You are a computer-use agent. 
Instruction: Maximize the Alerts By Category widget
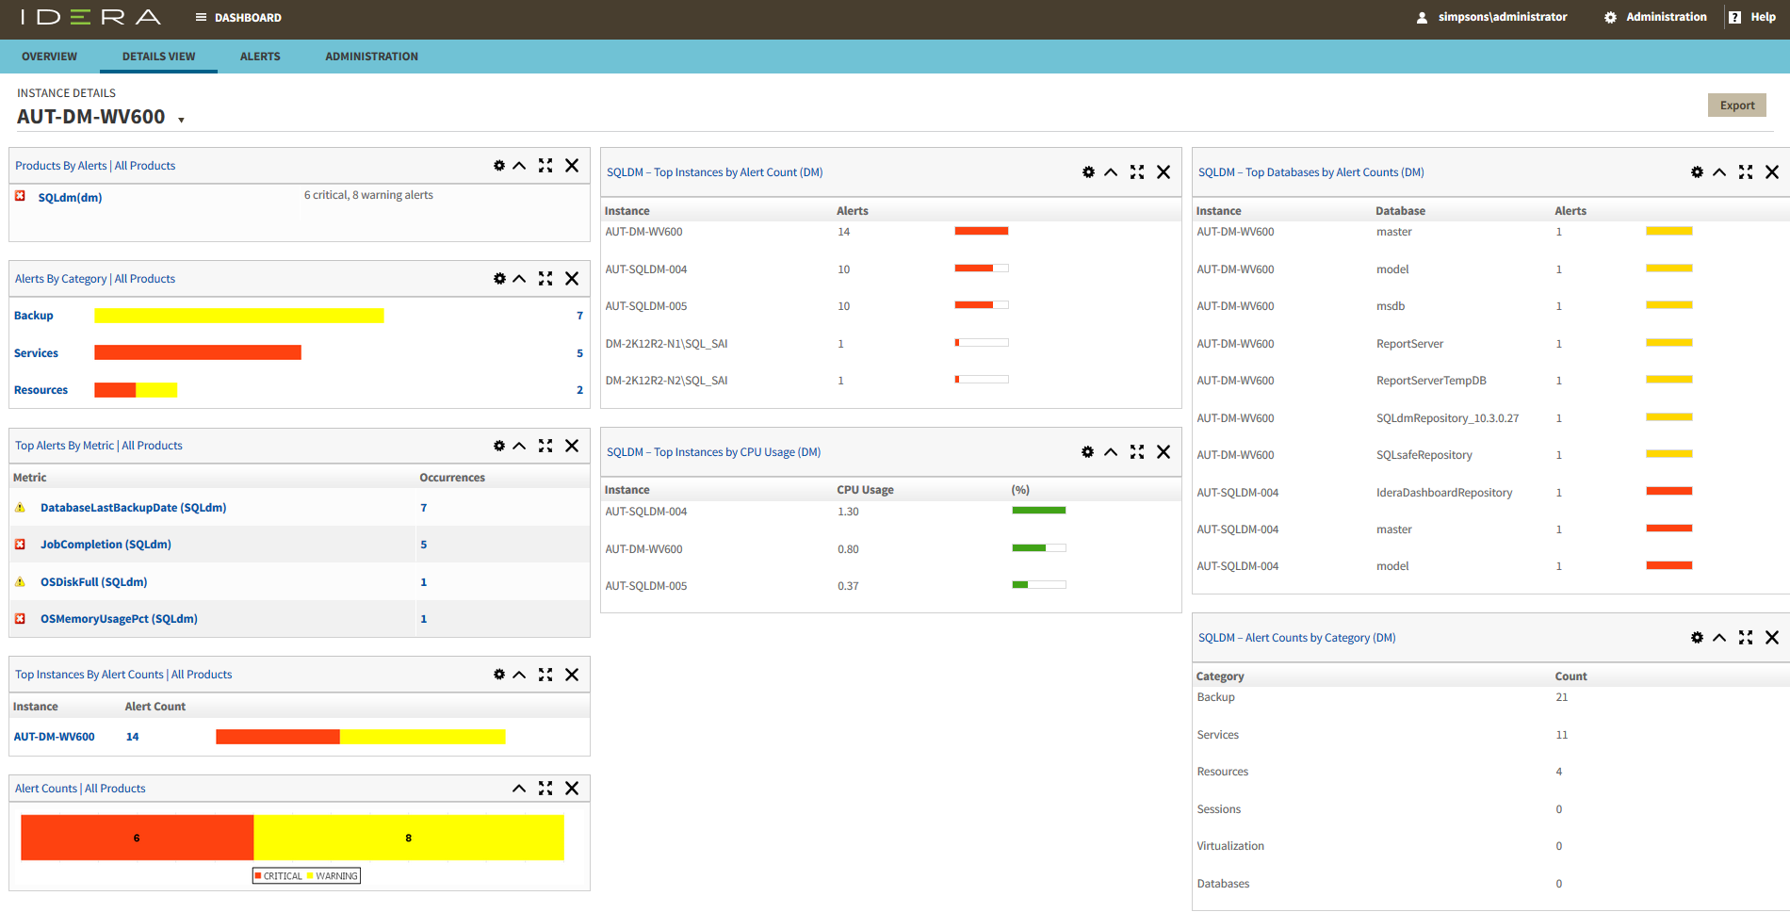coord(545,279)
